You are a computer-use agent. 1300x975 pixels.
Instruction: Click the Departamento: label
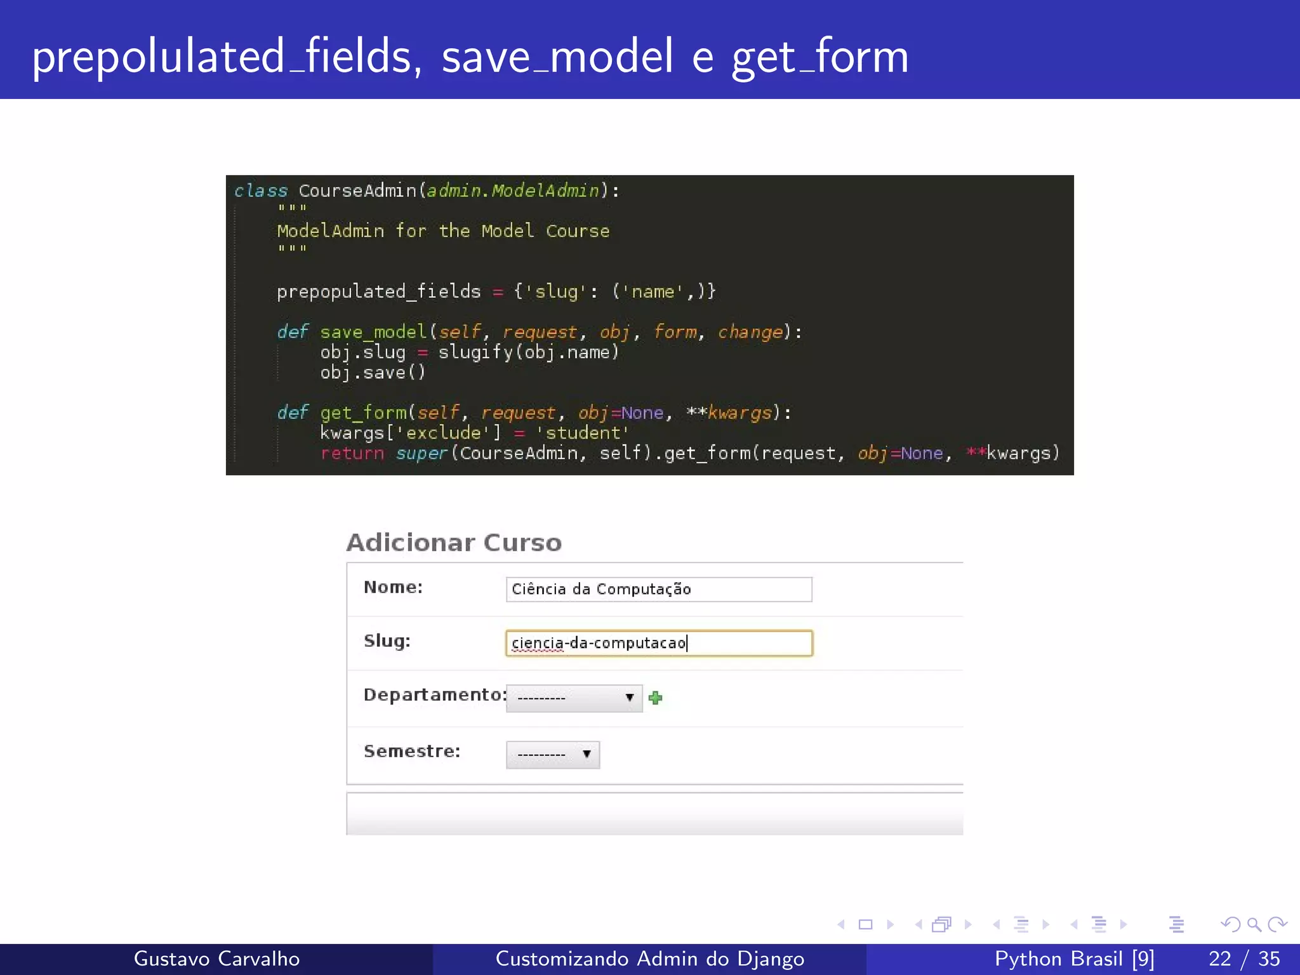(x=435, y=694)
